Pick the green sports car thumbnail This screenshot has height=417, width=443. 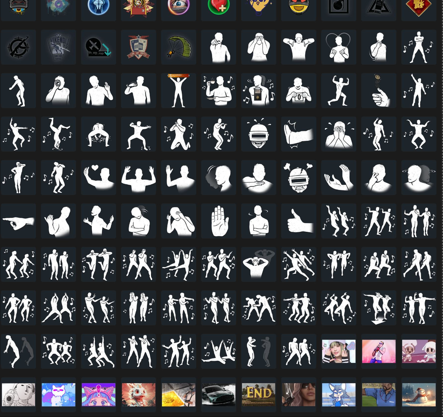point(219,395)
